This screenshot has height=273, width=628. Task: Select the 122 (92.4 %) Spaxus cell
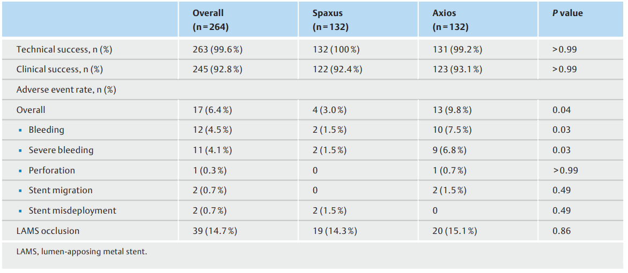click(x=337, y=70)
